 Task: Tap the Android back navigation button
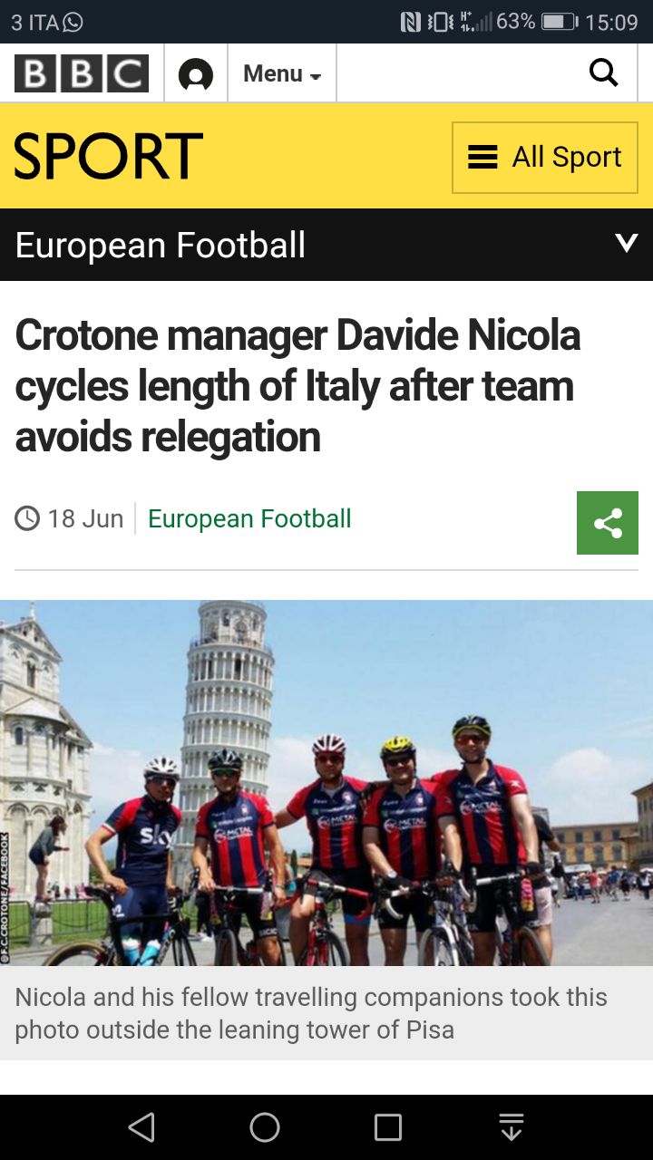point(141,1127)
